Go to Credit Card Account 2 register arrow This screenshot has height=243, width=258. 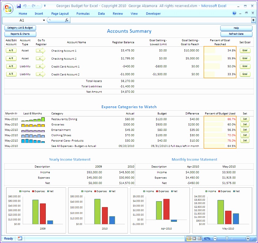pos(41,74)
